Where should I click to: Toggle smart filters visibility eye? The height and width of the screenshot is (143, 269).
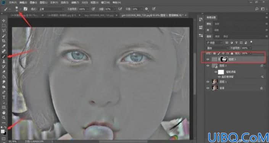216,72
